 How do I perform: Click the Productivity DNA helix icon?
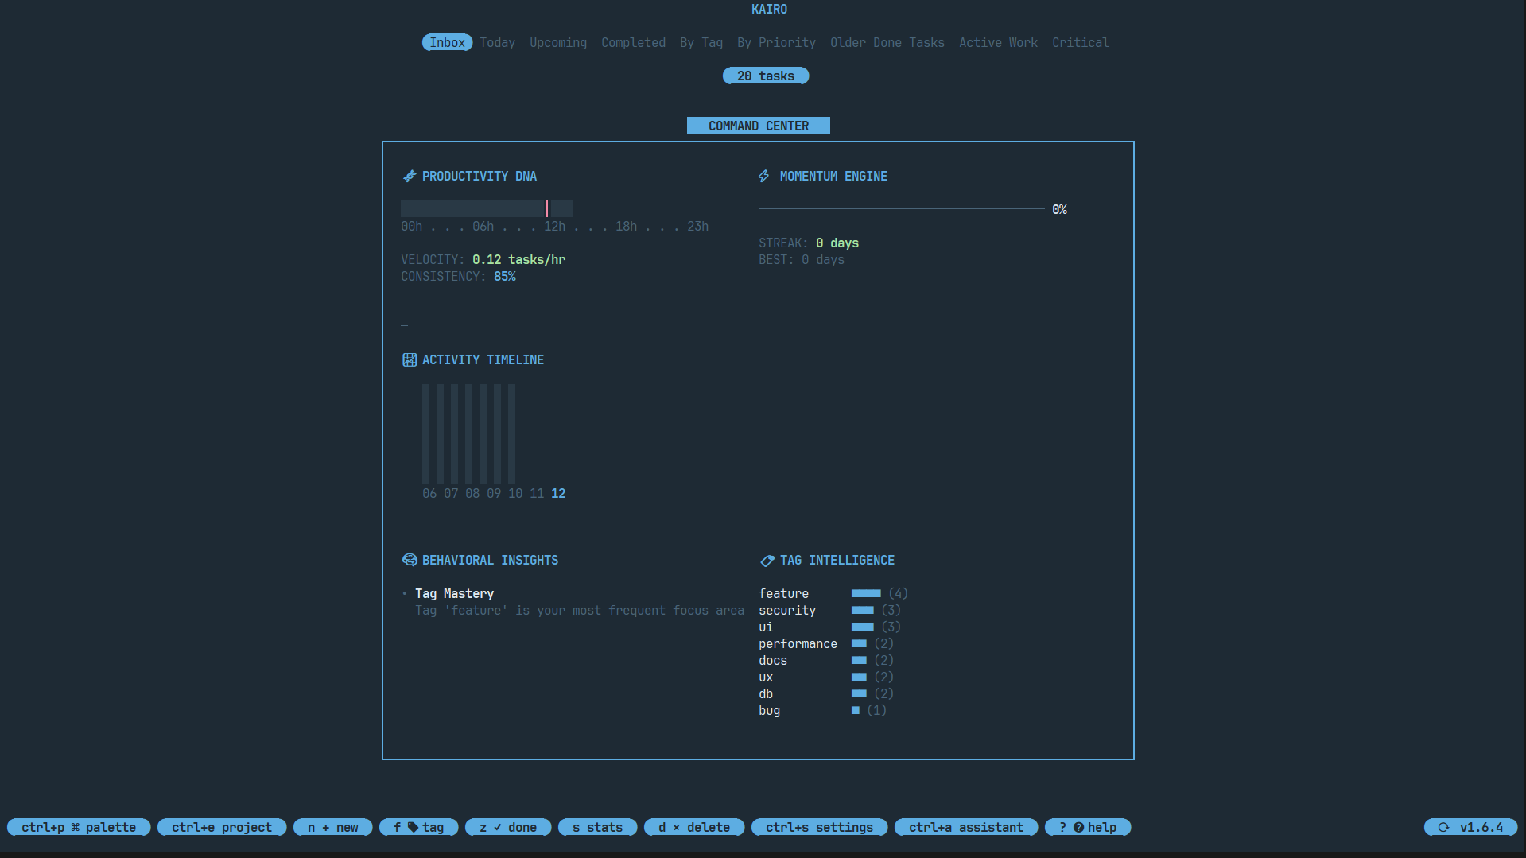click(x=410, y=176)
